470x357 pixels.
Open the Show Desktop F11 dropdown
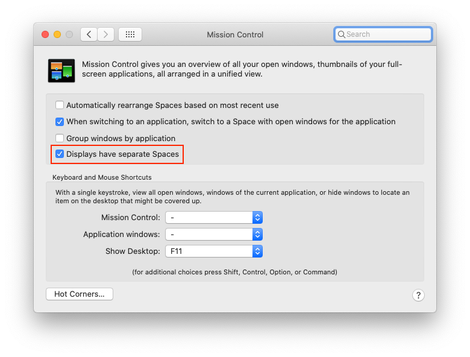pos(214,251)
